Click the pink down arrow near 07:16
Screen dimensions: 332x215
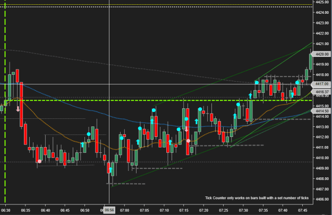point(186,129)
